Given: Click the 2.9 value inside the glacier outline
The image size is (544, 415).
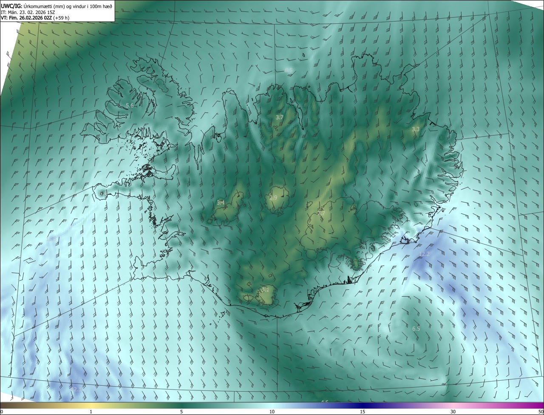Looking at the screenshot, I should (x=273, y=198).
